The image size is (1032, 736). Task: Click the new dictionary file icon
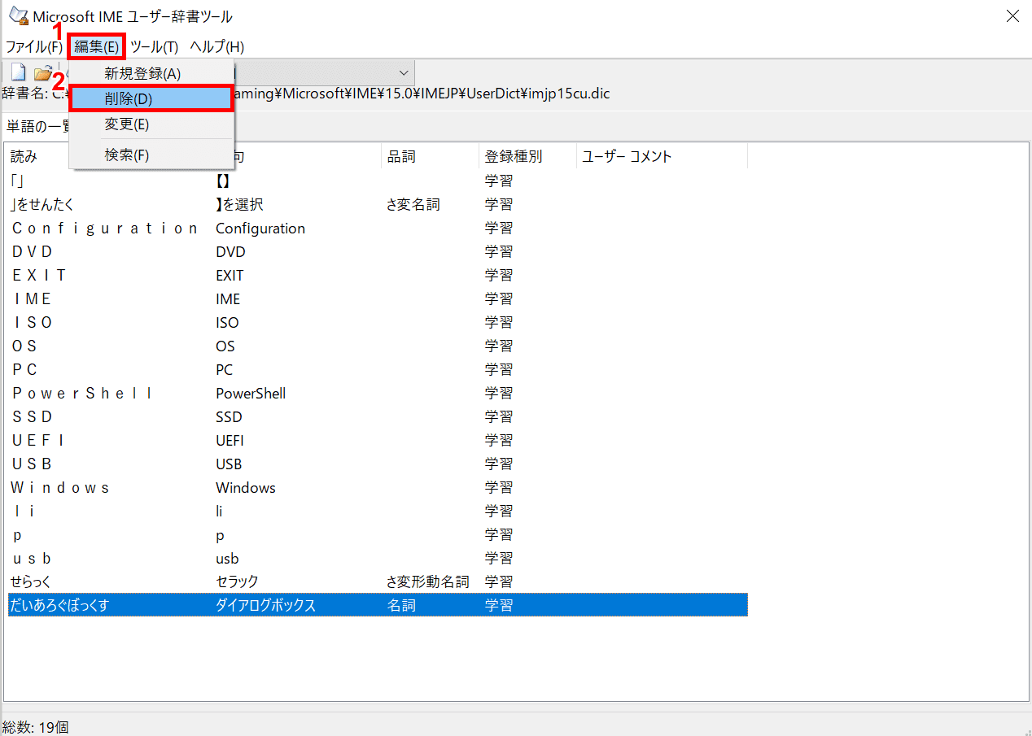coord(18,72)
